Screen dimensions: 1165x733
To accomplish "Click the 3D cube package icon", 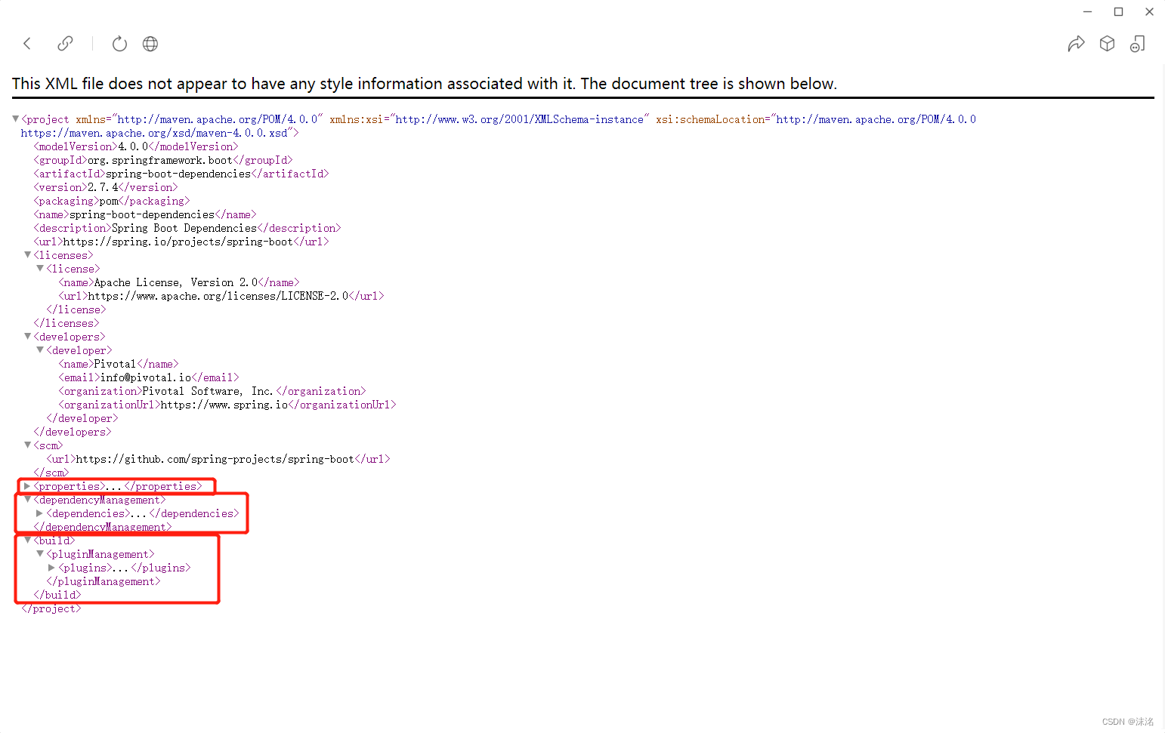I will click(x=1107, y=44).
